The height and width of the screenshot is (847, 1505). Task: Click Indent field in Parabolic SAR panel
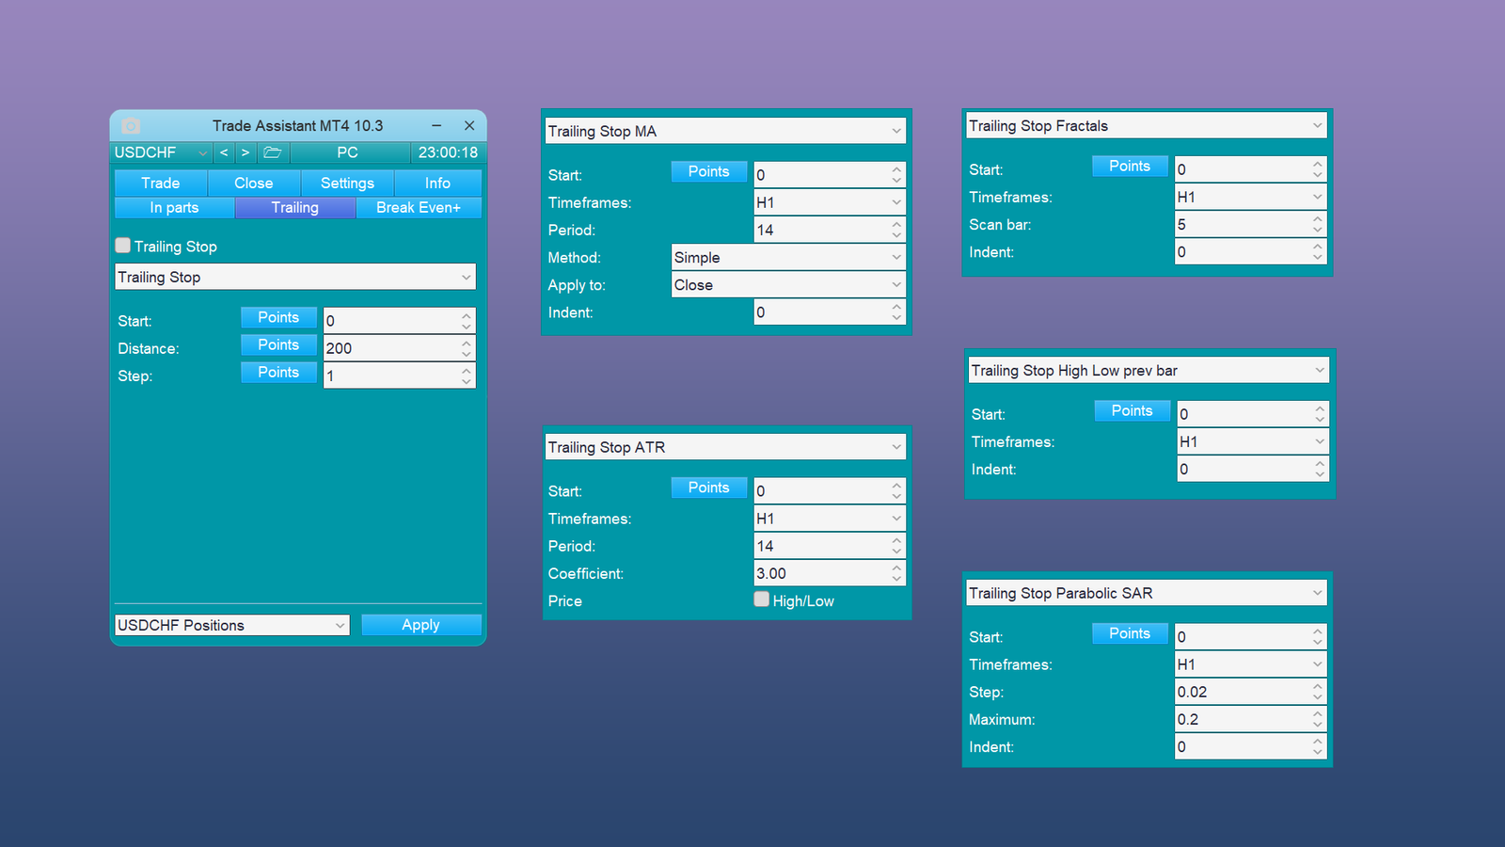click(x=1251, y=746)
